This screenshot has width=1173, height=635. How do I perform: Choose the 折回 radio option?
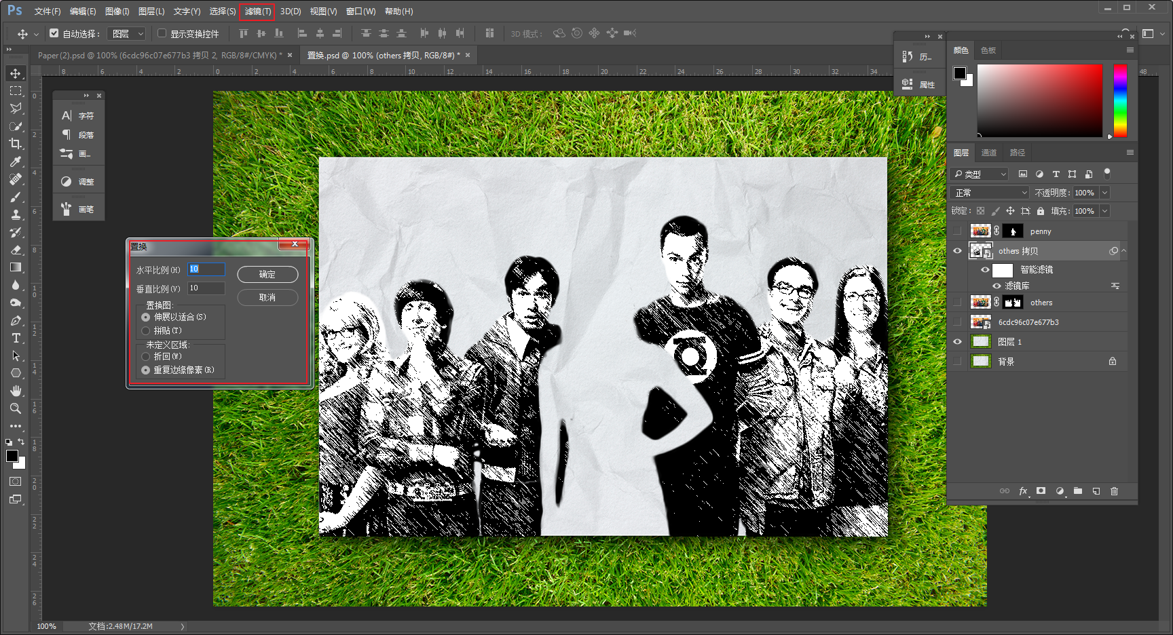coord(145,357)
